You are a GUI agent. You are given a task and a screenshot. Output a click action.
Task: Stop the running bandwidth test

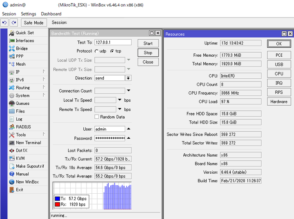(148, 53)
